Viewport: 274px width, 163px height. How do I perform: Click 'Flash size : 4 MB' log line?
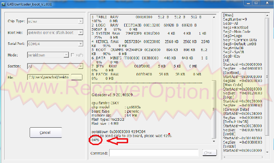pos(105,123)
